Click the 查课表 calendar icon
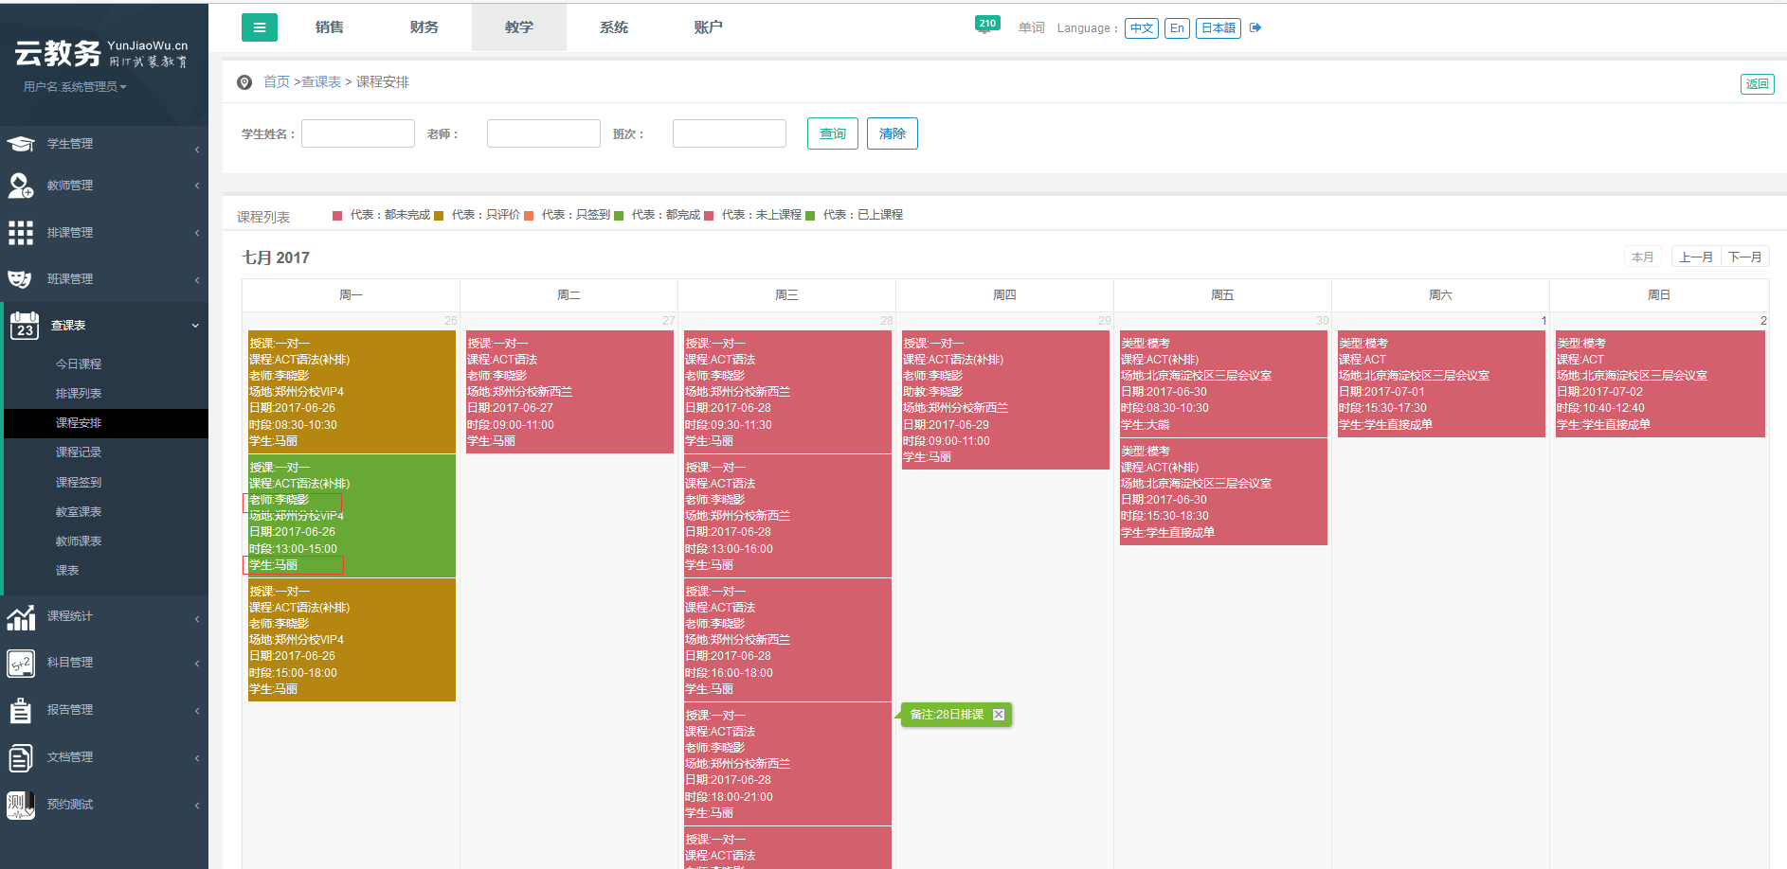This screenshot has width=1787, height=869. click(23, 325)
